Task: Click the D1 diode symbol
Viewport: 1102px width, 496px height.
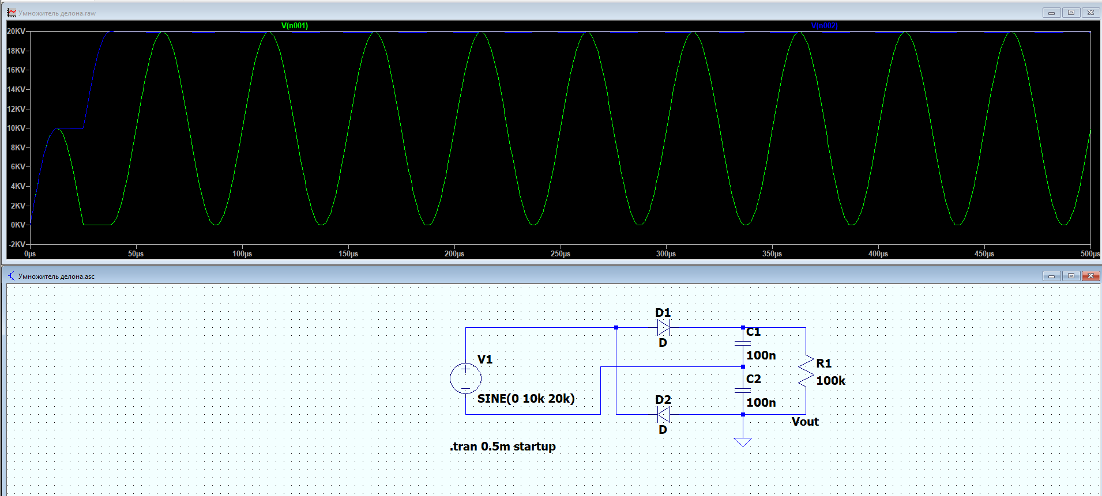Action: (x=663, y=328)
